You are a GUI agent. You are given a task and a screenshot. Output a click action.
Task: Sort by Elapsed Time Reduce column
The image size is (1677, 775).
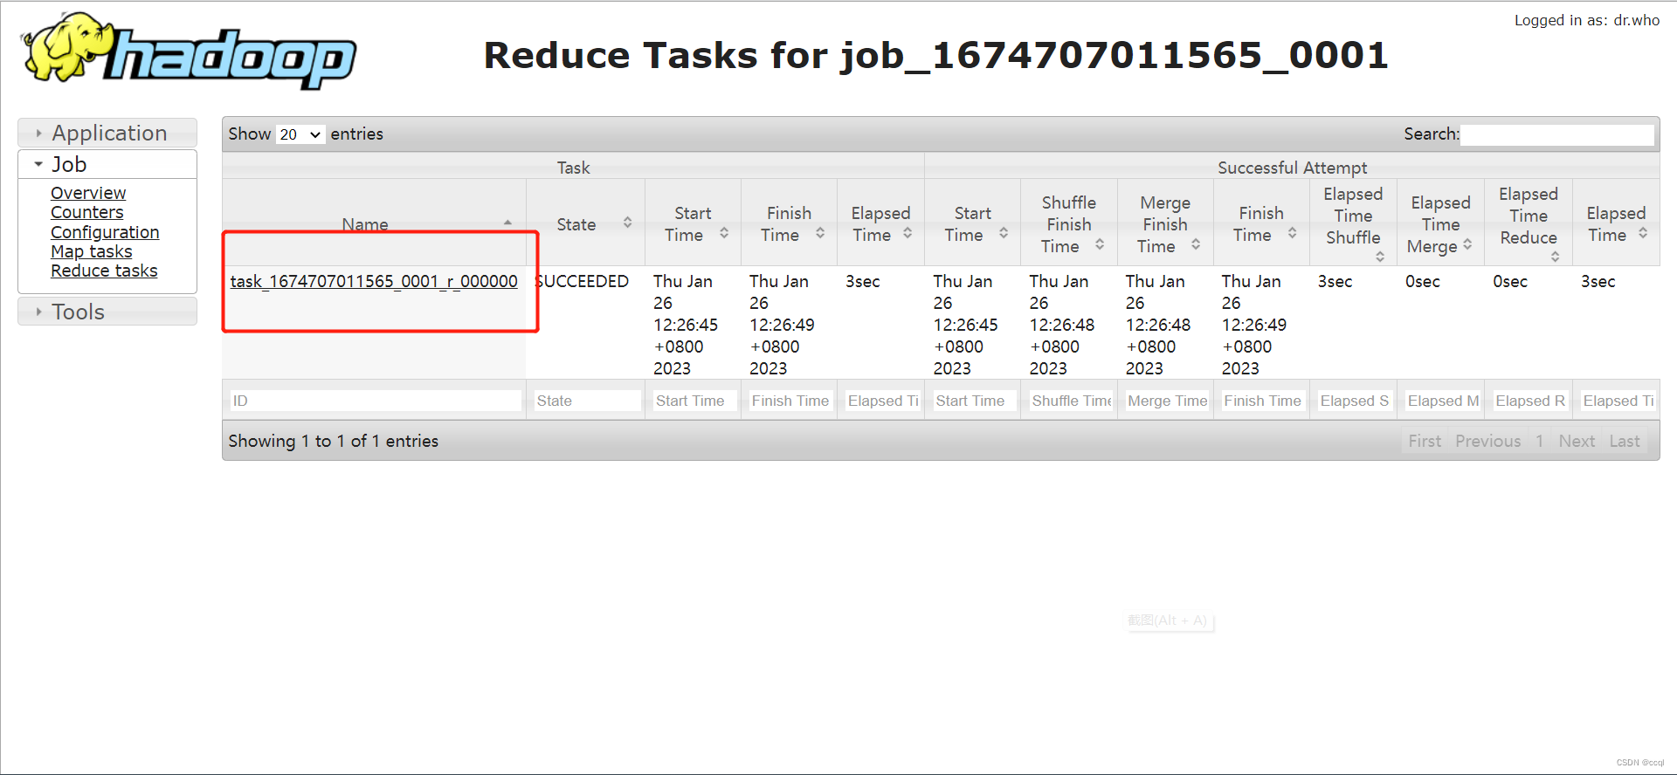(x=1529, y=223)
